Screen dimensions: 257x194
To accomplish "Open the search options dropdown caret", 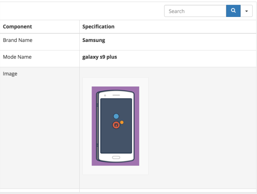I will click(246, 11).
